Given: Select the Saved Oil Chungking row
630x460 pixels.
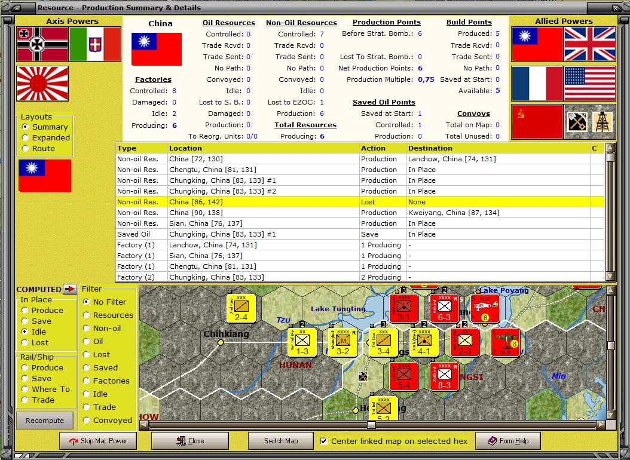Looking at the screenshot, I should (x=360, y=234).
